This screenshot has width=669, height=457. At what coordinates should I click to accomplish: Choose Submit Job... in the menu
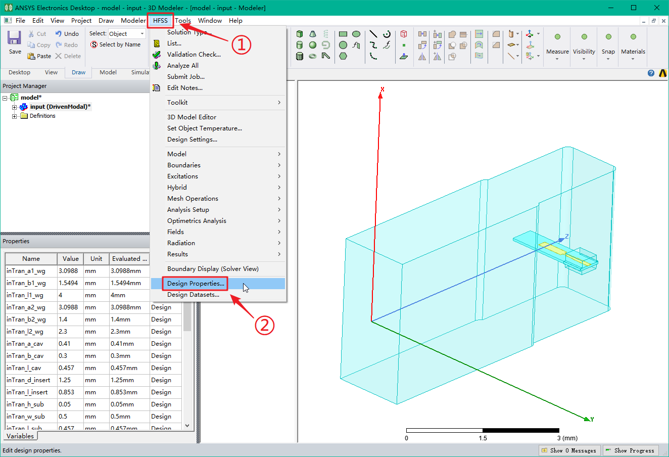click(x=218, y=76)
